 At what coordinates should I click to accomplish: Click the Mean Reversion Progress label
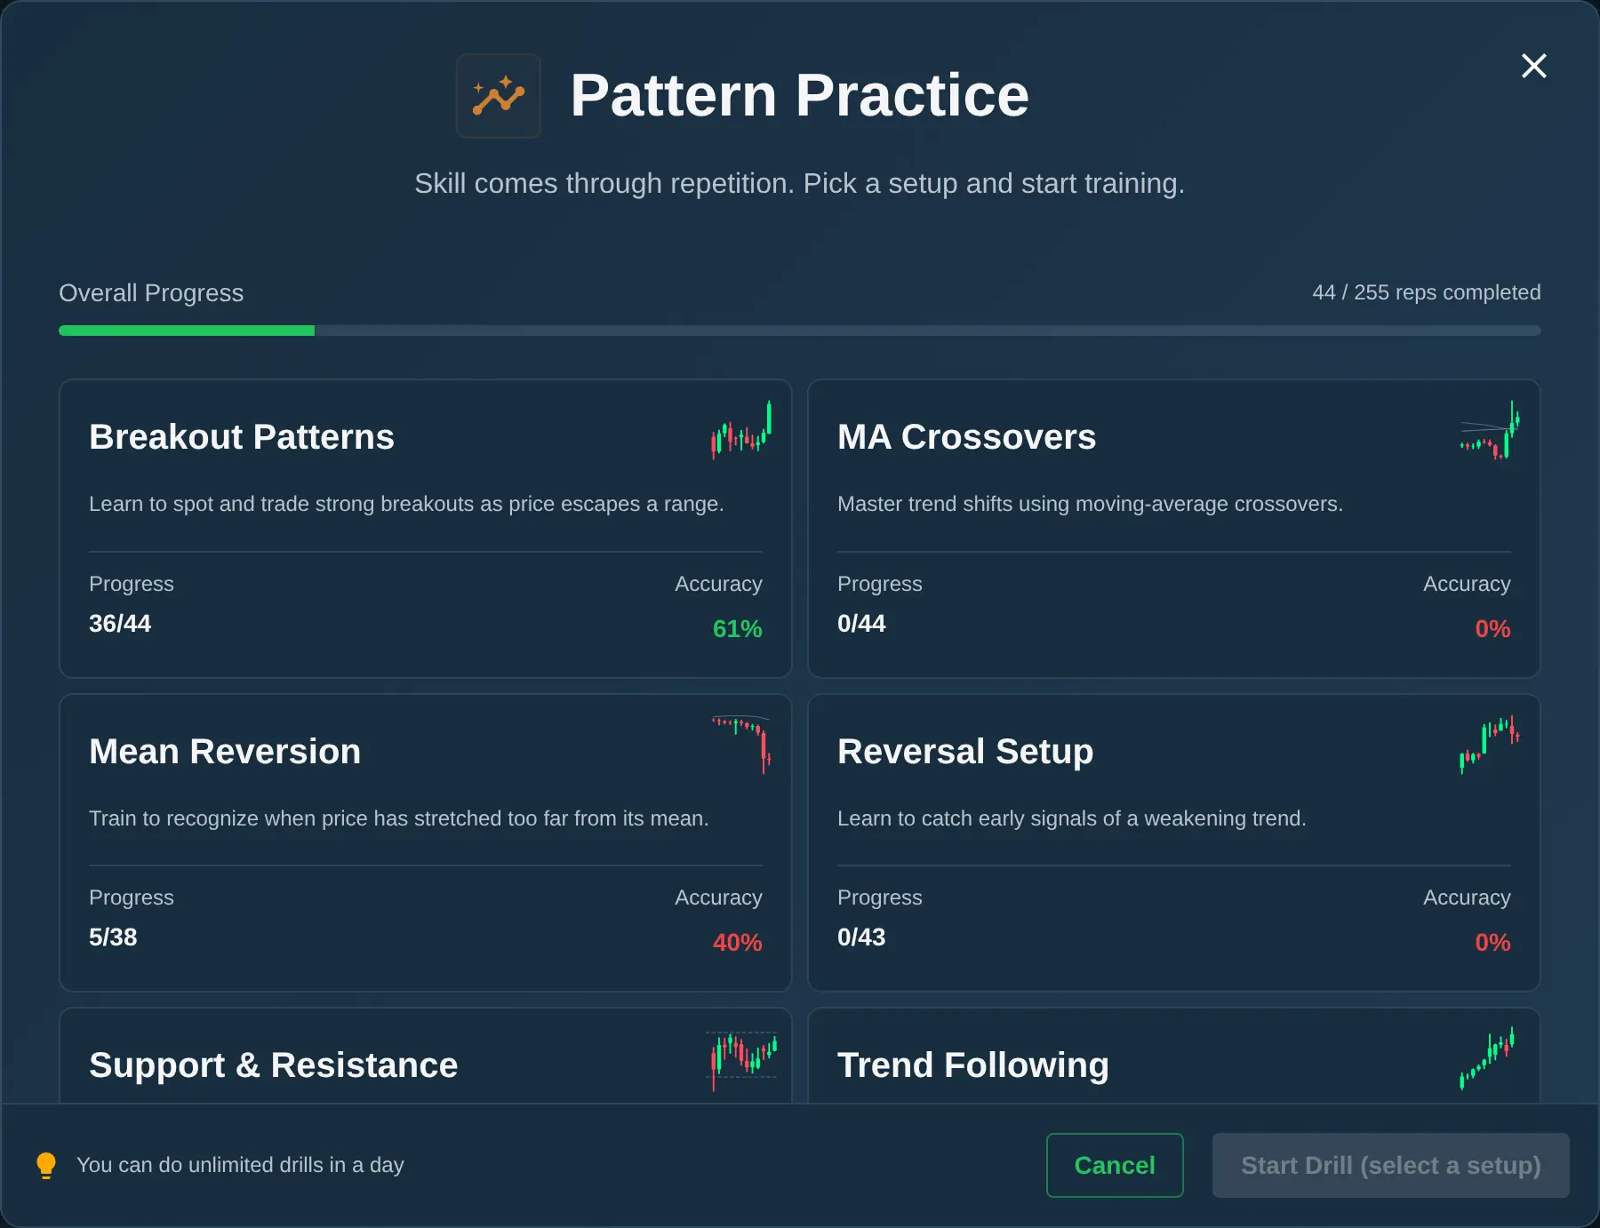click(x=132, y=897)
